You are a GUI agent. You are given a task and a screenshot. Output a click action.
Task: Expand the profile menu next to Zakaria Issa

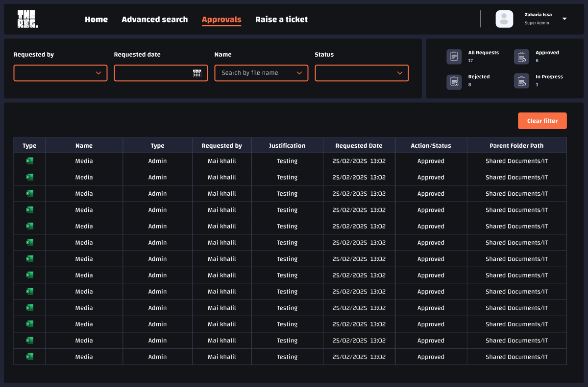pyautogui.click(x=564, y=19)
